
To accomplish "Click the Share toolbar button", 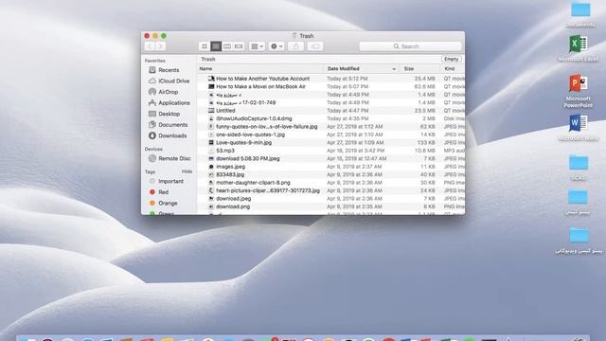I will [x=295, y=46].
